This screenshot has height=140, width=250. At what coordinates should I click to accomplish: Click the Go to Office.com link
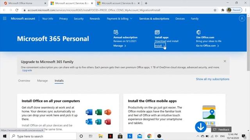207,46
